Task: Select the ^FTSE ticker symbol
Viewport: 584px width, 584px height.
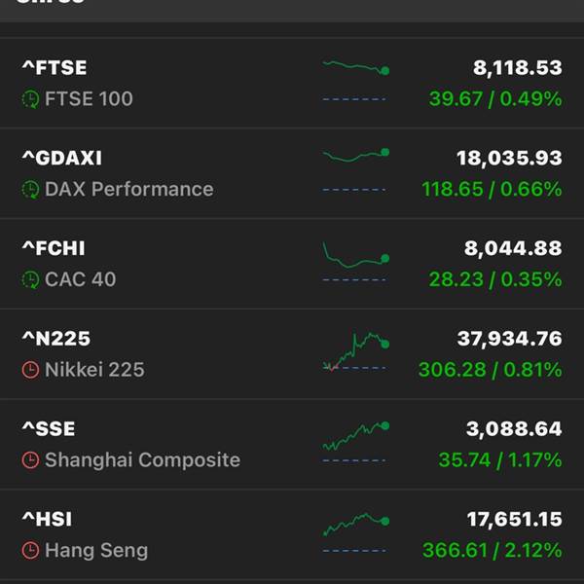Action: click(55, 68)
